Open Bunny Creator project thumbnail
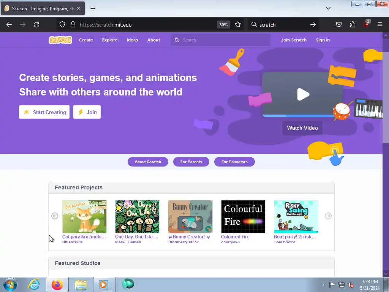 (x=190, y=217)
